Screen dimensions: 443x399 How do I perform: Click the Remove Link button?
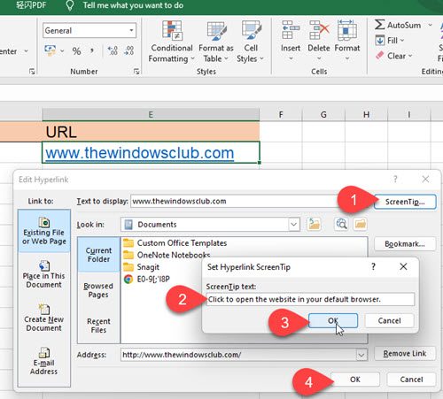(405, 353)
